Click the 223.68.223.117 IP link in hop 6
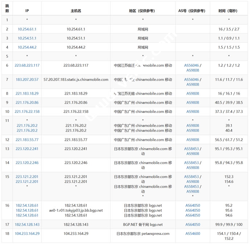This screenshot has height=245, width=250. point(27,65)
